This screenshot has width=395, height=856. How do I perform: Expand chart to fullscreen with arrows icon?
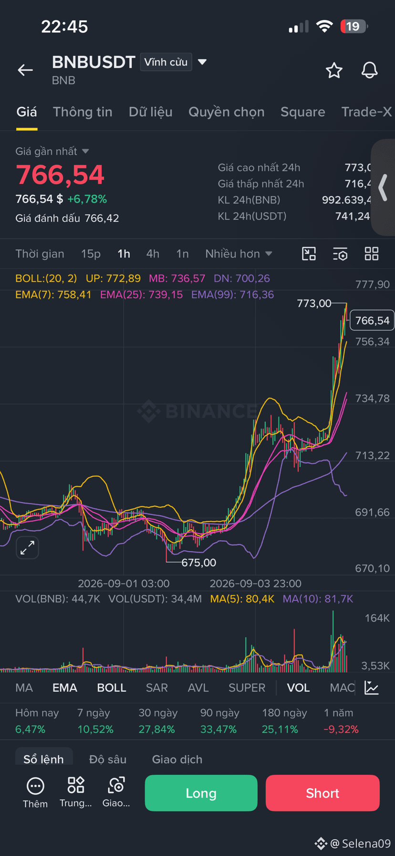click(27, 547)
